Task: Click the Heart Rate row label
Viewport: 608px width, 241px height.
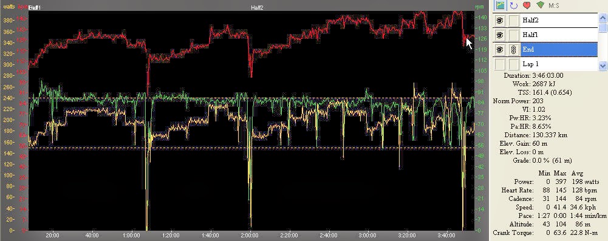Action: pos(517,190)
